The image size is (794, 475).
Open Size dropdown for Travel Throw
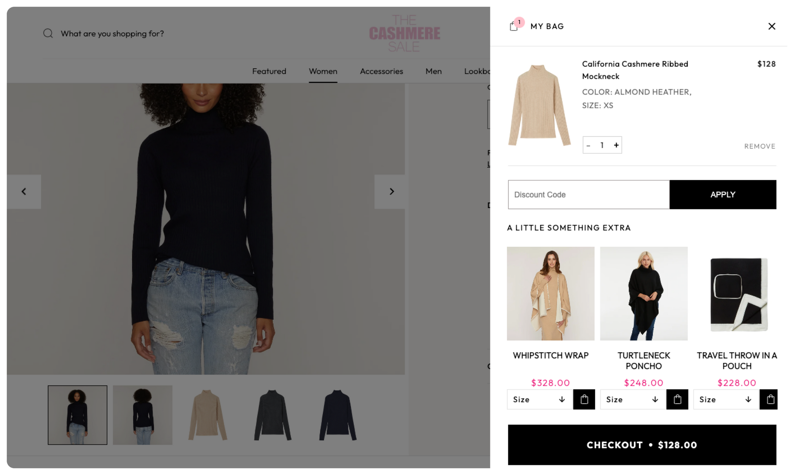point(726,399)
